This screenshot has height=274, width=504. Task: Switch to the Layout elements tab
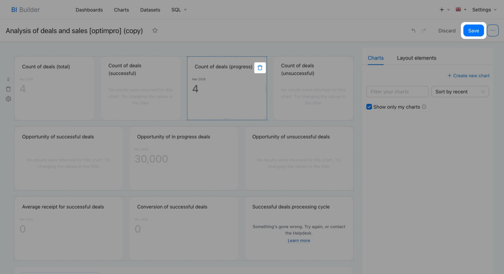pos(416,58)
